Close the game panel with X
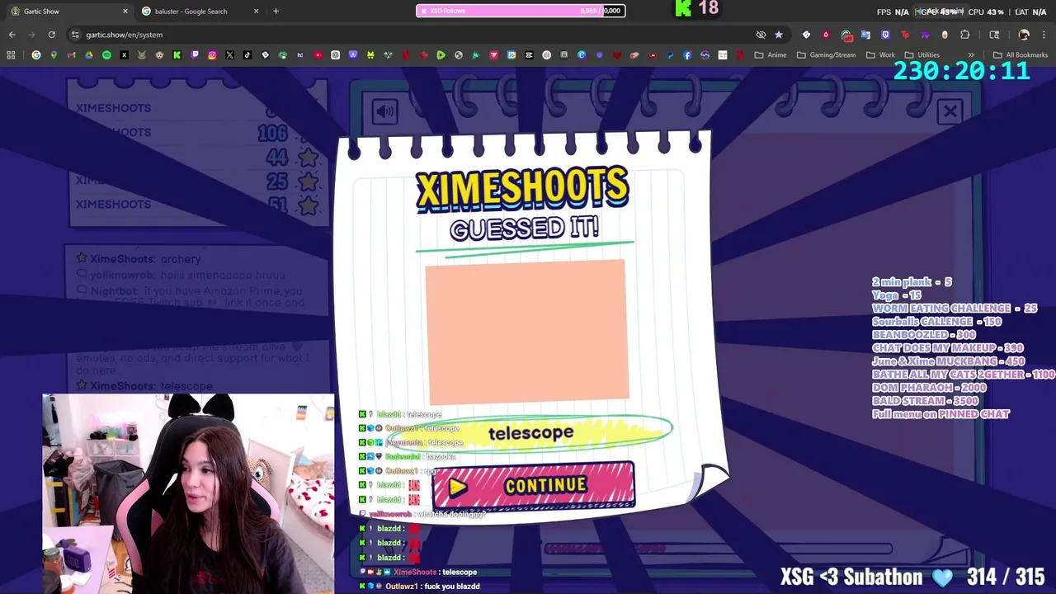Image resolution: width=1056 pixels, height=594 pixels. click(950, 111)
